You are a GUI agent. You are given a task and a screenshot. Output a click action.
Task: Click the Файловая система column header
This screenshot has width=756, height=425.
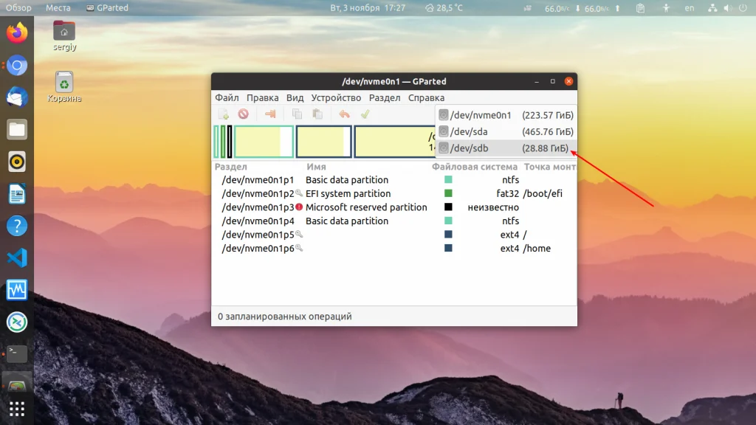(475, 167)
